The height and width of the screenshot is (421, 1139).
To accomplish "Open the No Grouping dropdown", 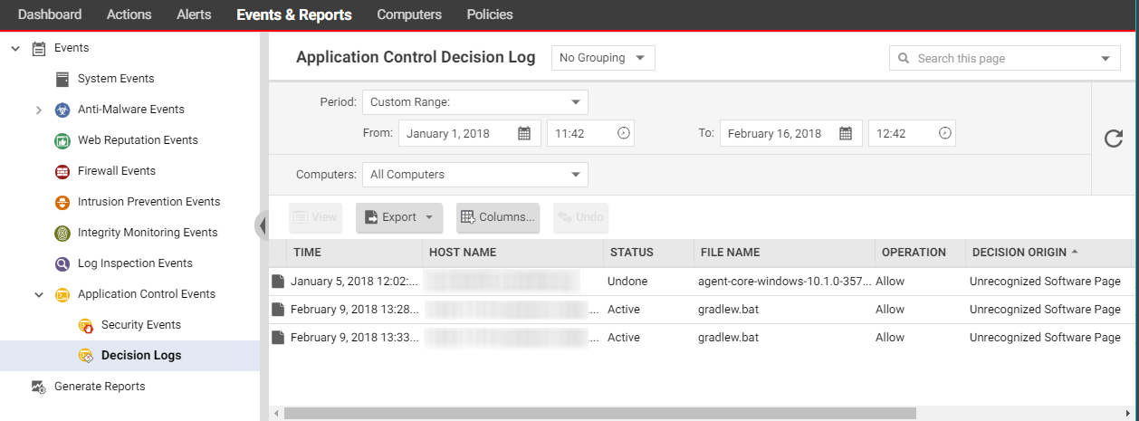I will (x=603, y=58).
